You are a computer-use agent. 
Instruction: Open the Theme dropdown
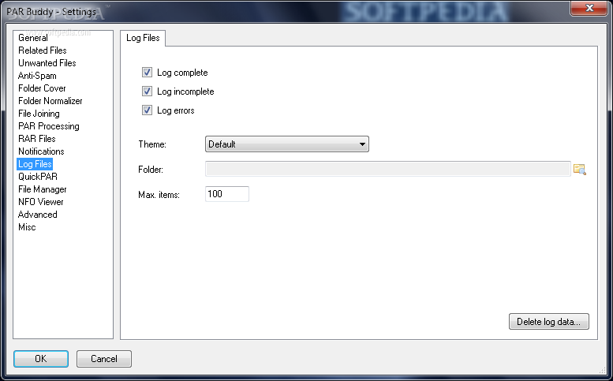coord(287,144)
